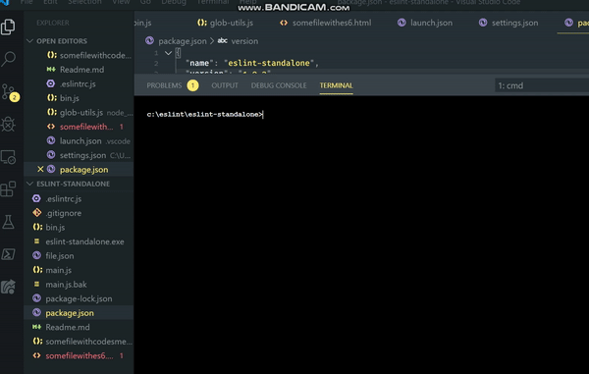Click package.json breadcrumb segment
This screenshot has height=374, width=589.
(x=183, y=41)
